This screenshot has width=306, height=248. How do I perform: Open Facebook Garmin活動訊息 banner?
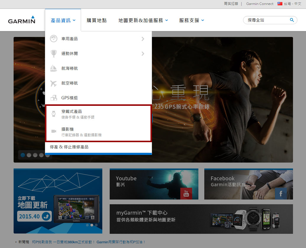click(248, 184)
